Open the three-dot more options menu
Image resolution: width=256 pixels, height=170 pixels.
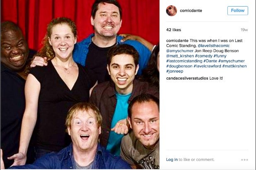point(244,160)
